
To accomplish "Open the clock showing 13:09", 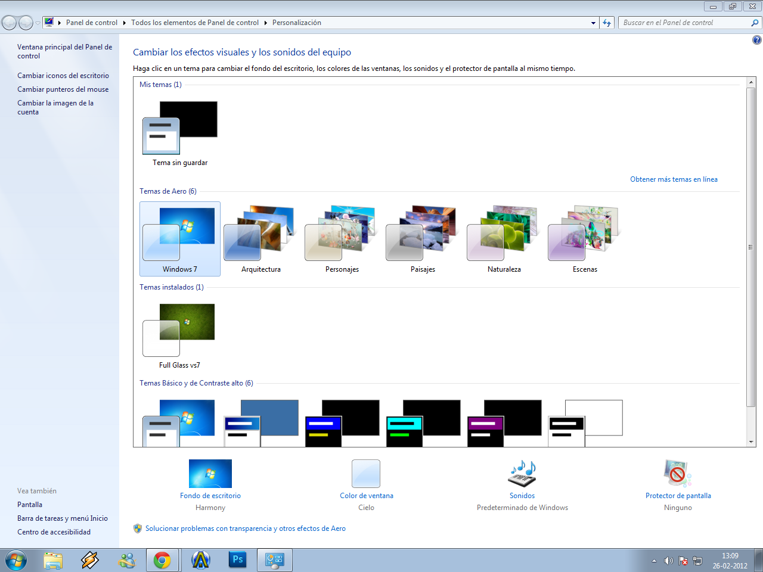I will click(730, 561).
